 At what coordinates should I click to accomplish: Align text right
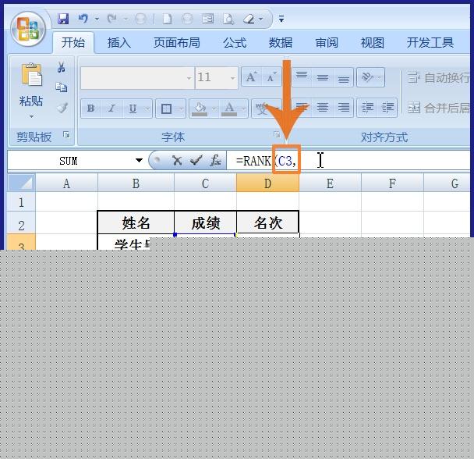tap(343, 108)
